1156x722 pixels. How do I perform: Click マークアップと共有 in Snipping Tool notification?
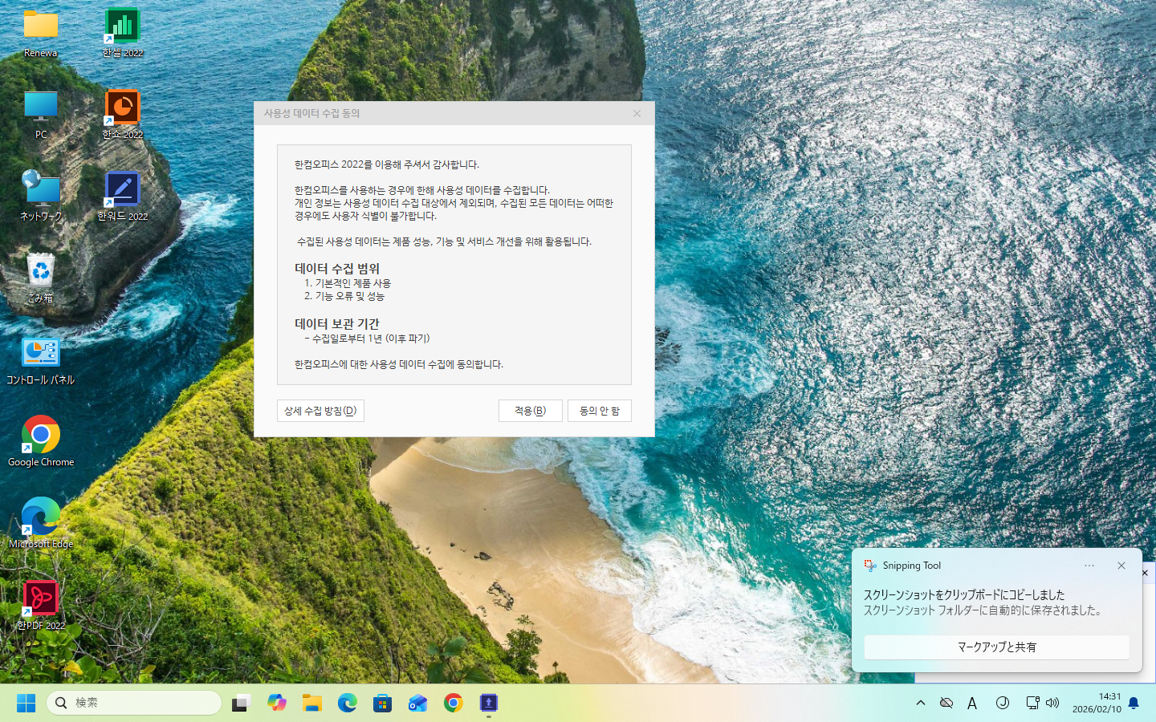click(x=996, y=647)
